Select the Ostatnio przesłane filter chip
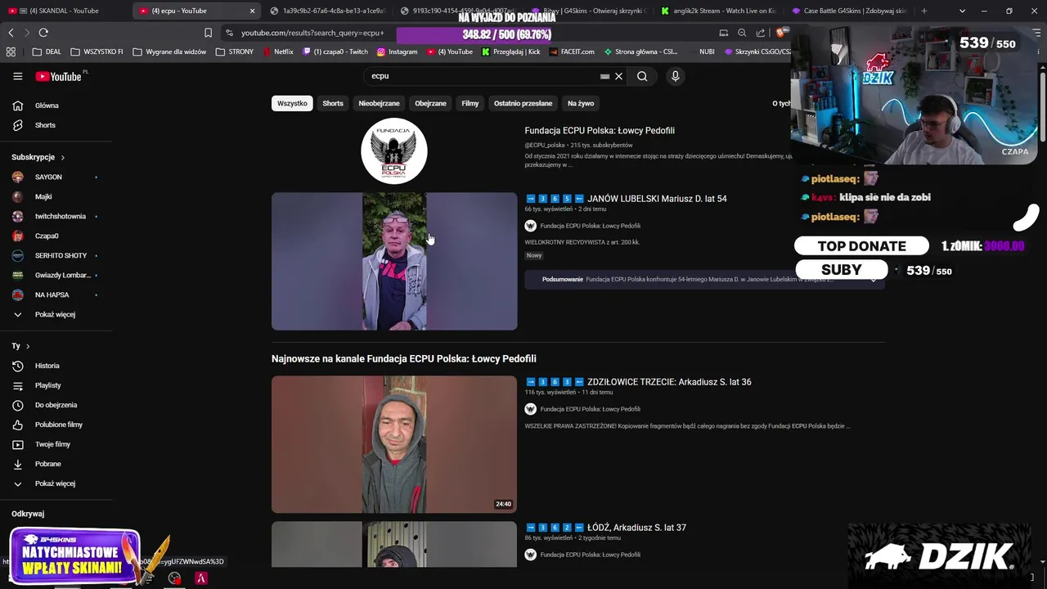Viewport: 1047px width, 589px height. pos(523,103)
